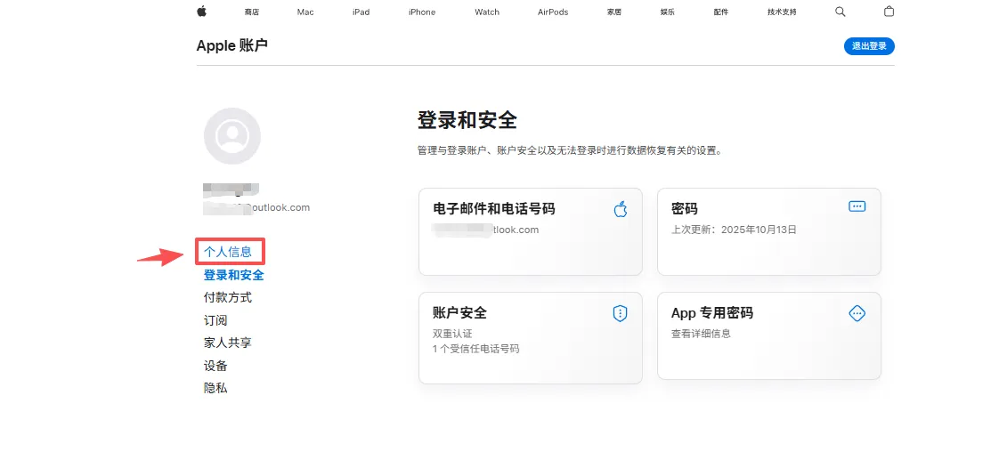Screen dimensions: 1007x476
Task: Click the 双重认证 text
Action: [x=453, y=334]
